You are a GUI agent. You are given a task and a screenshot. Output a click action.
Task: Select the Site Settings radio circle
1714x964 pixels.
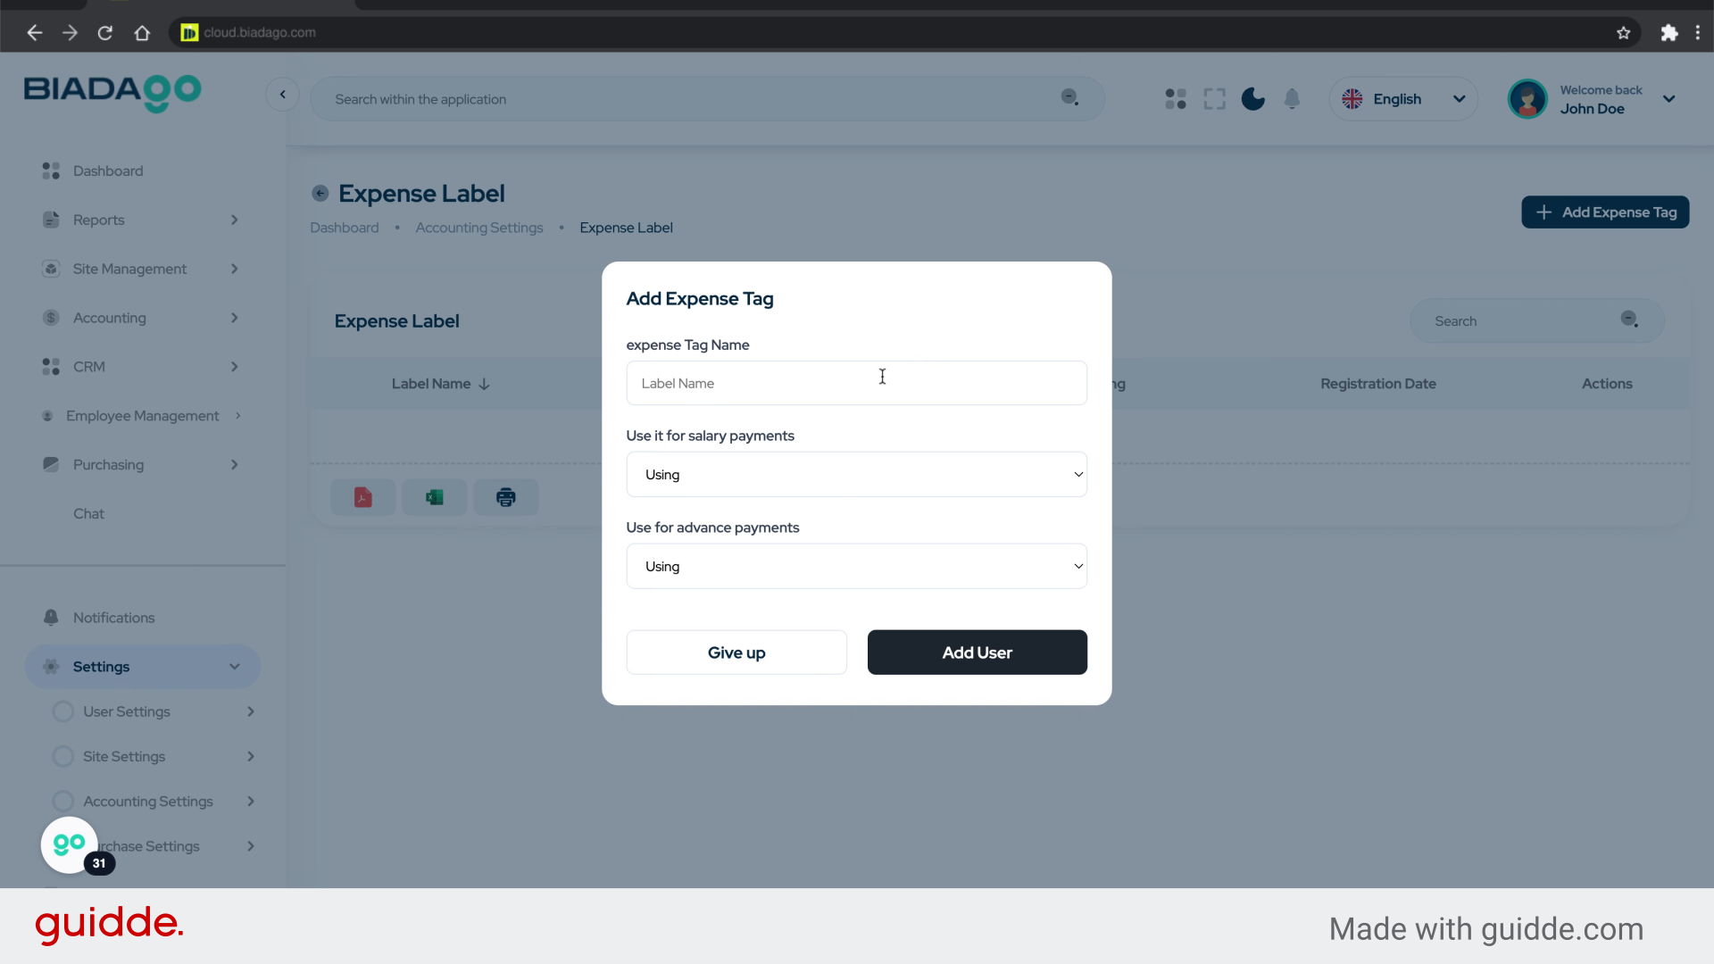coord(63,757)
